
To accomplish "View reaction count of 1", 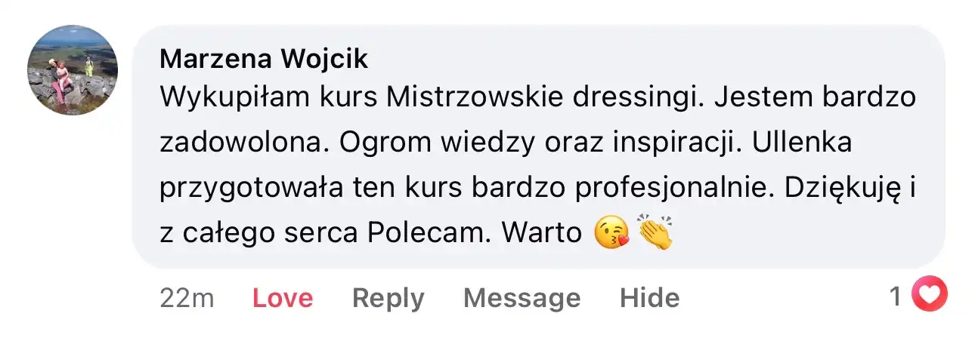I will pos(896,296).
